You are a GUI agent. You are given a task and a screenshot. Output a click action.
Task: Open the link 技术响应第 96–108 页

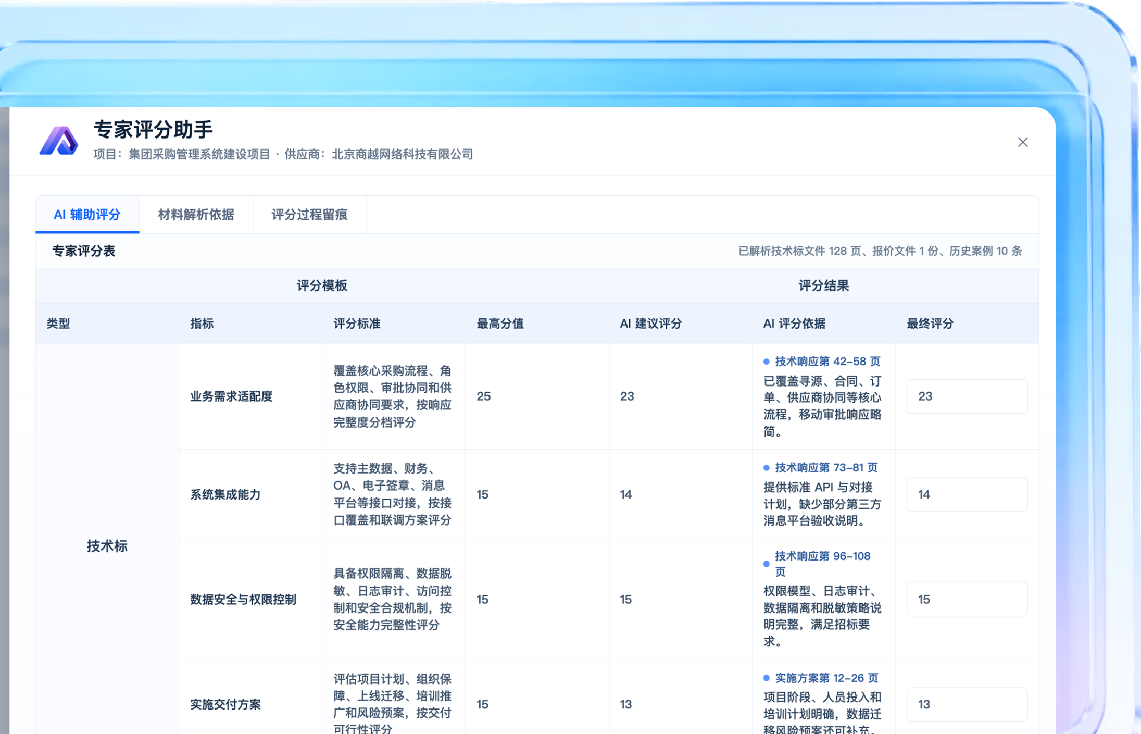(823, 564)
